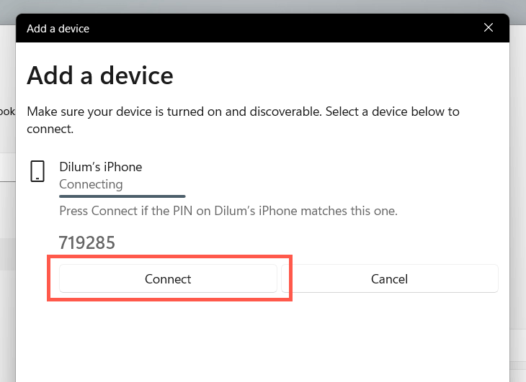
Task: Click the large Add a device heading
Action: (x=100, y=75)
